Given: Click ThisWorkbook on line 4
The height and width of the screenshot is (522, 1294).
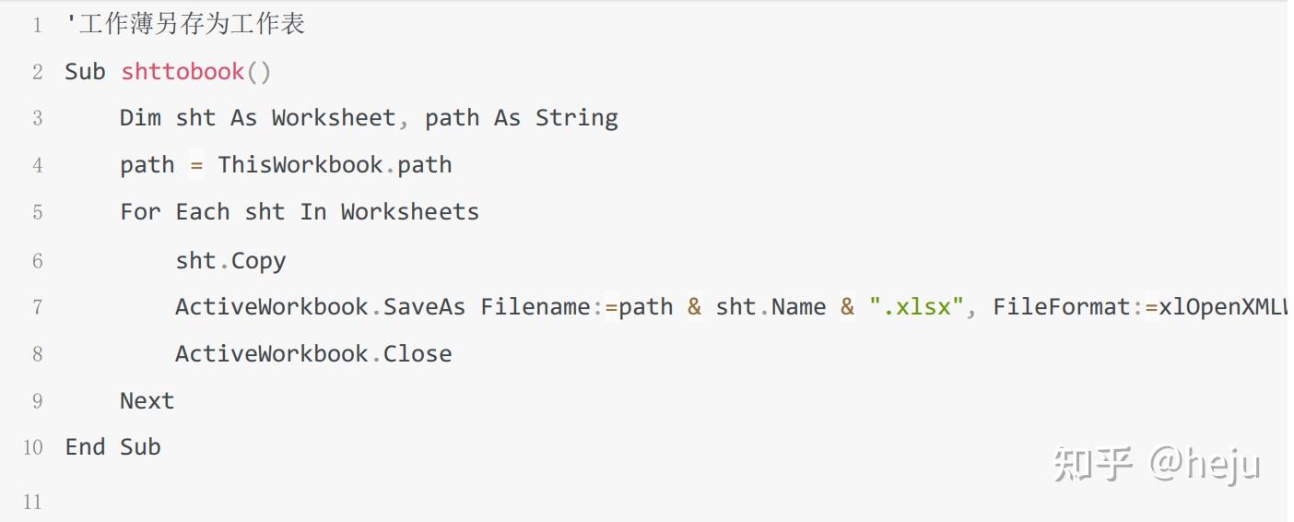Looking at the screenshot, I should click(x=300, y=165).
